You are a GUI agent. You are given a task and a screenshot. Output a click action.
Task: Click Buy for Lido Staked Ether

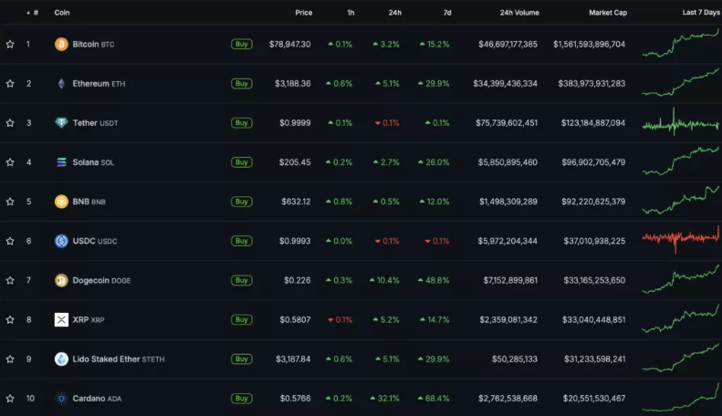click(x=242, y=359)
